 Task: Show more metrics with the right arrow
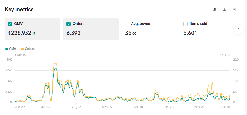coord(238,29)
